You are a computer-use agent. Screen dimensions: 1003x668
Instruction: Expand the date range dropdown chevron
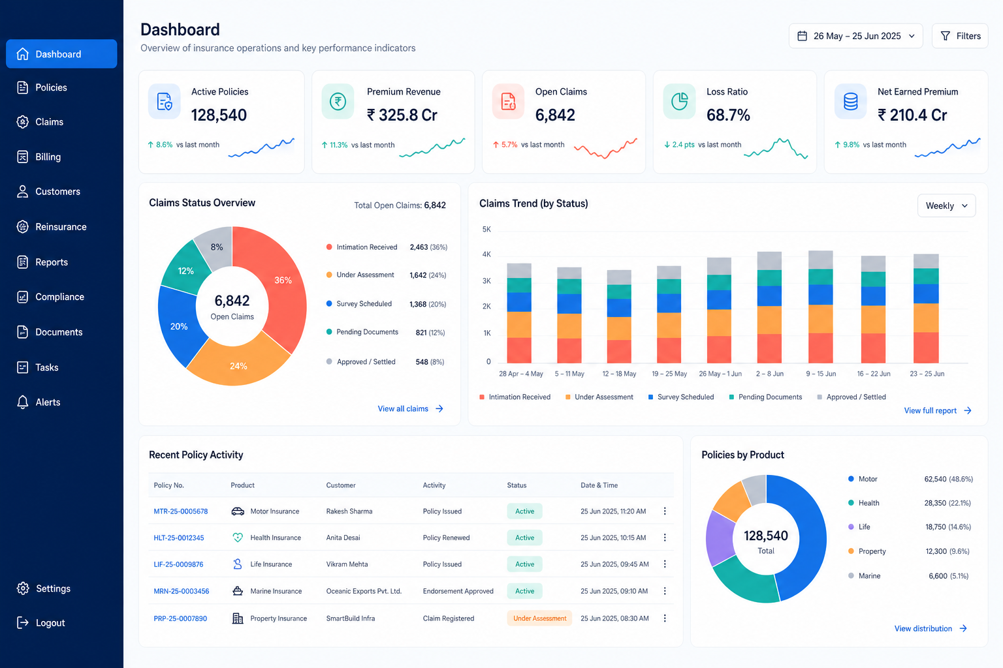(912, 37)
